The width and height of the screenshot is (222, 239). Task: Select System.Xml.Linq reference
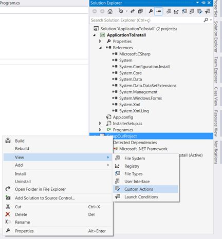(134, 111)
